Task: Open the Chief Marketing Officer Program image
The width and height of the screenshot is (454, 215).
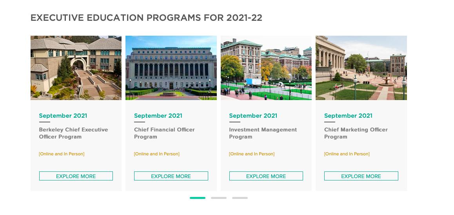Action: (x=361, y=68)
